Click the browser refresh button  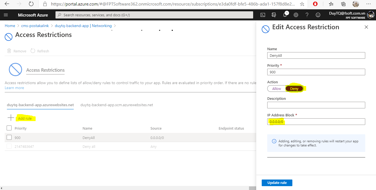point(31,4)
